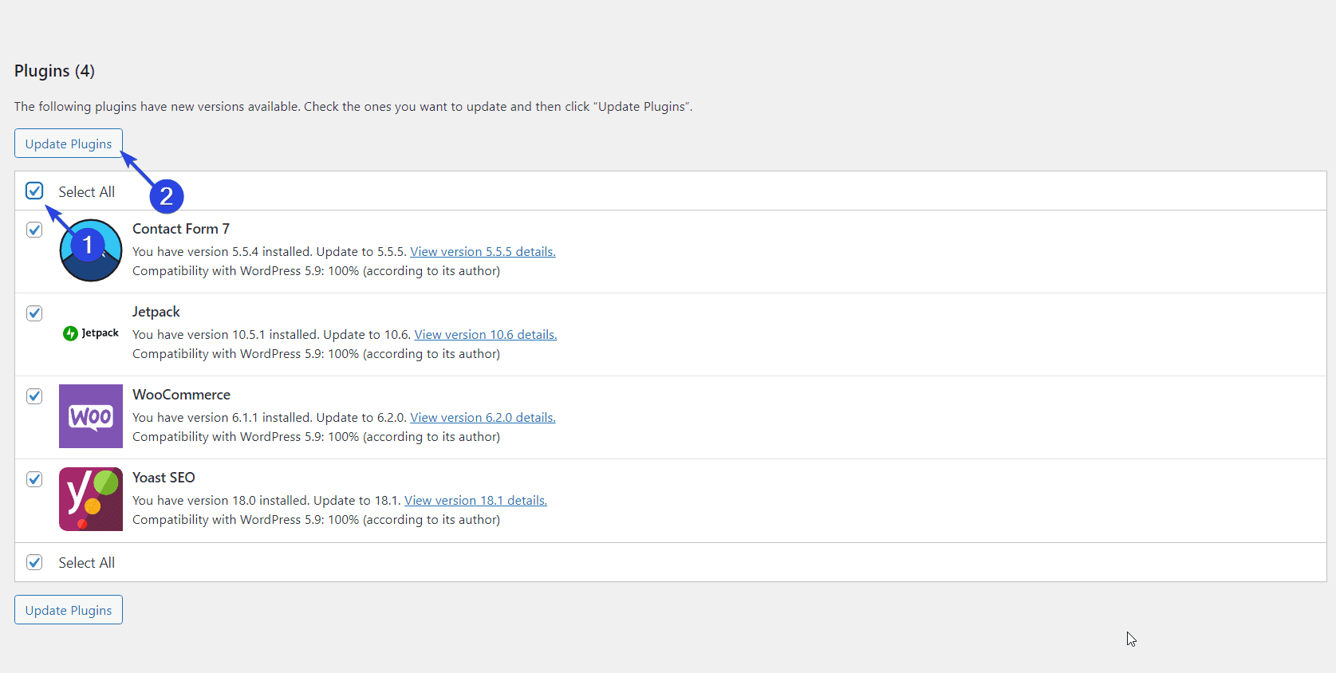The image size is (1336, 673).
Task: Click the Yoast SEO plugin name
Action: (164, 478)
